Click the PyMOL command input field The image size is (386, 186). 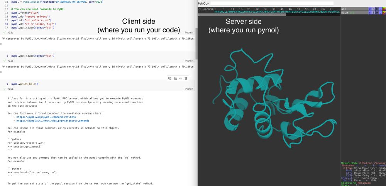coord(272,3)
